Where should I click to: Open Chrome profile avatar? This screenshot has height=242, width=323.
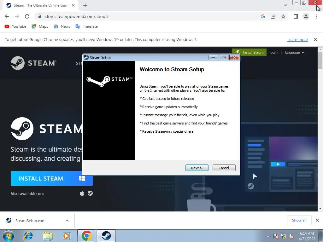point(306,16)
